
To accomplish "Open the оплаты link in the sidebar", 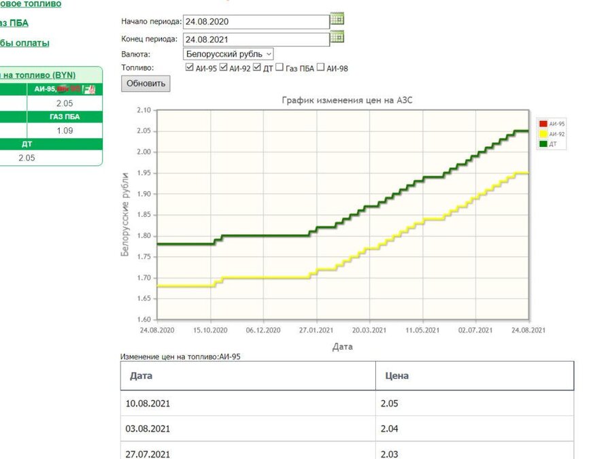I will 24,43.
